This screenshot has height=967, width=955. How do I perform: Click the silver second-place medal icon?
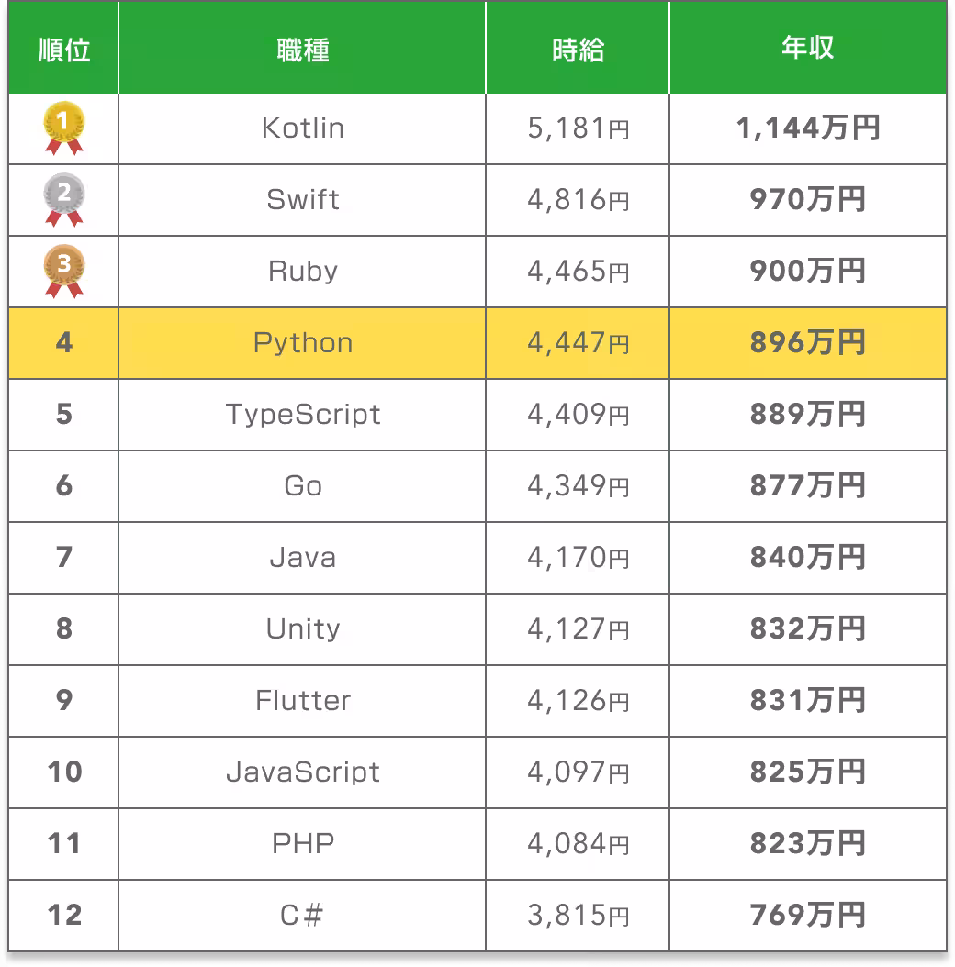click(64, 198)
